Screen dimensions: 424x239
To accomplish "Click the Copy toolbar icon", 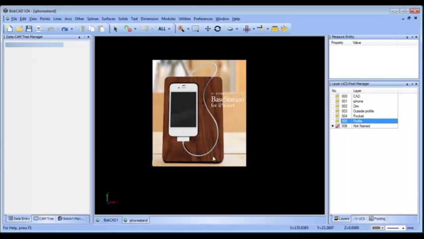I will pos(91,29).
